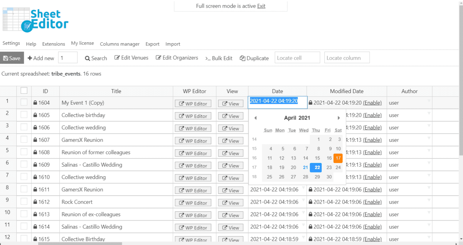Open Author dropdown for Rock Concert row
The width and height of the screenshot is (463, 245).
[x=429, y=200]
